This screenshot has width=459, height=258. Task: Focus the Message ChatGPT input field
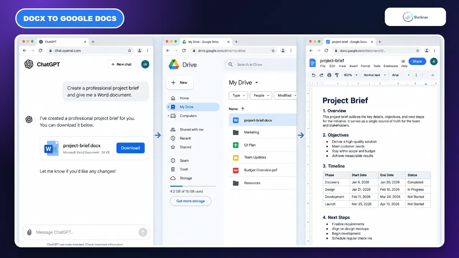point(86,232)
